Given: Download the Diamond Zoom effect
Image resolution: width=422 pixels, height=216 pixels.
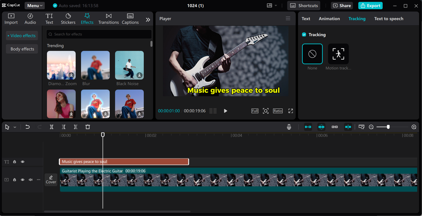Looking at the screenshot, I should [x=71, y=75].
